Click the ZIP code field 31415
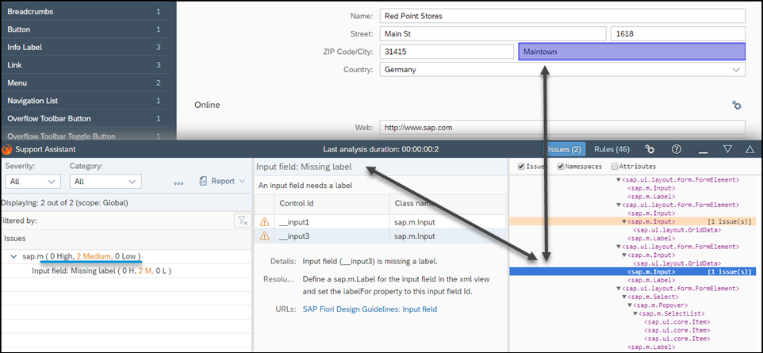Screen dimensions: 763x353 [x=447, y=52]
